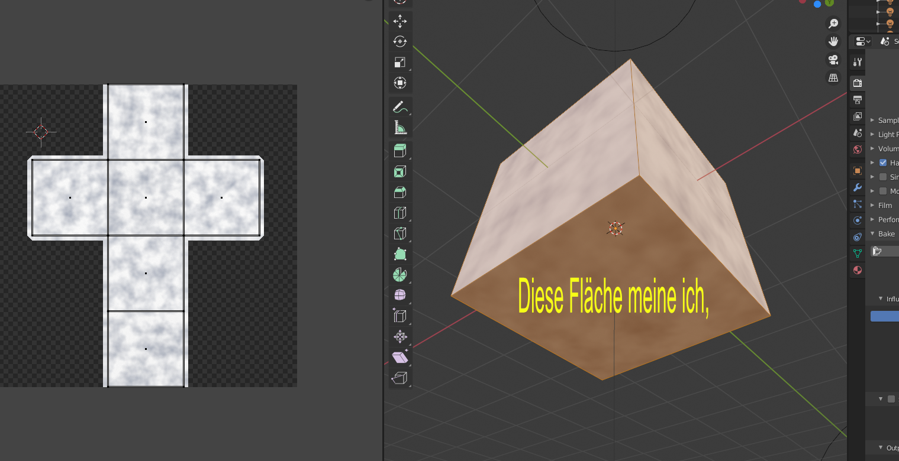Screen dimensions: 899x461
Task: Click the Bake button in the Bake panel
Action: [885, 251]
